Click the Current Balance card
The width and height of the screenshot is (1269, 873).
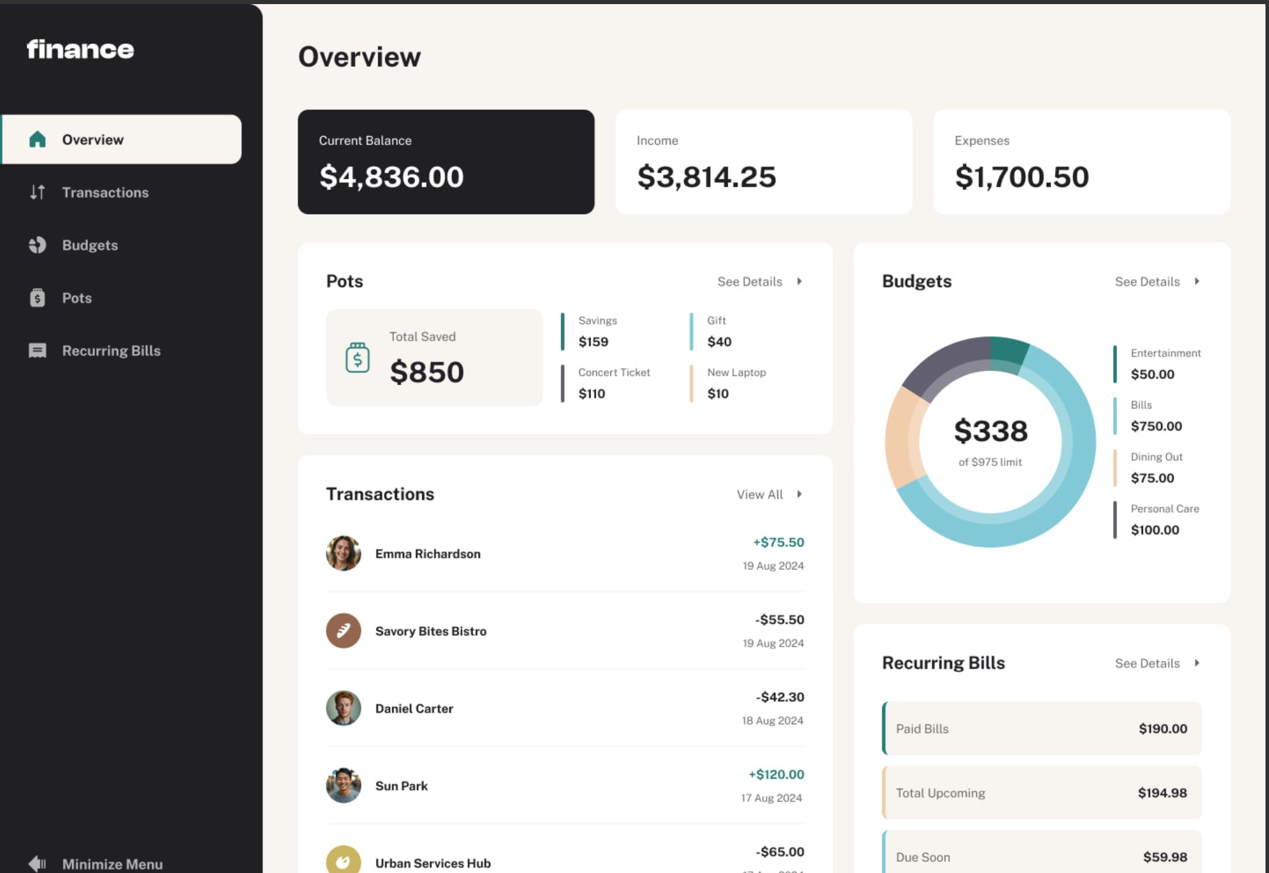(446, 162)
